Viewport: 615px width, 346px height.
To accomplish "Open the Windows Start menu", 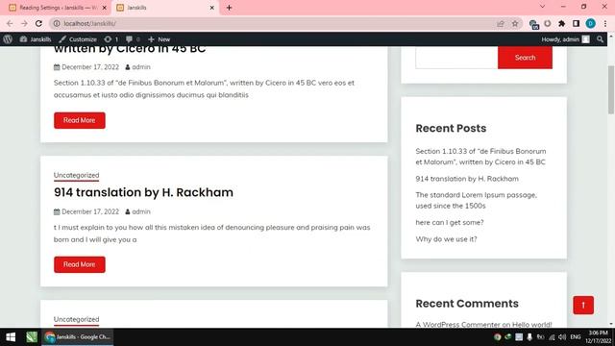I will [11, 337].
